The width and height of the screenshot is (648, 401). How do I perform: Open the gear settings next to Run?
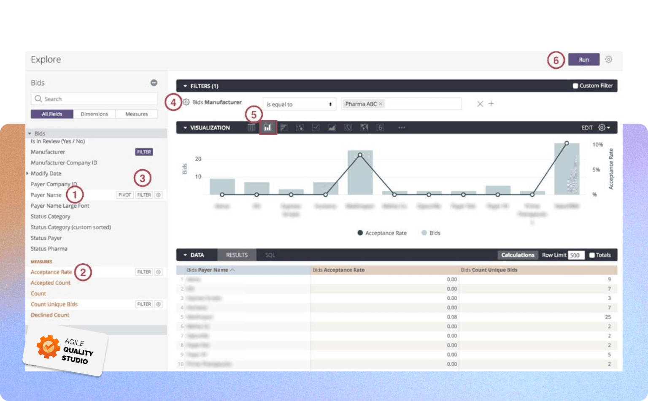coord(608,60)
